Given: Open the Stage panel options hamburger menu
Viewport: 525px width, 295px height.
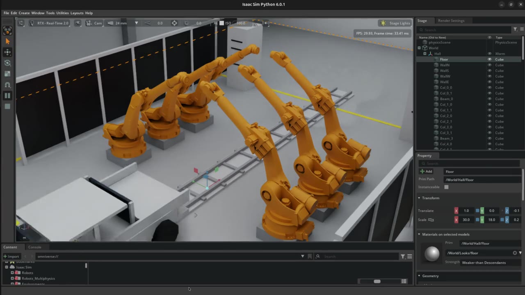Looking at the screenshot, I should 522,29.
